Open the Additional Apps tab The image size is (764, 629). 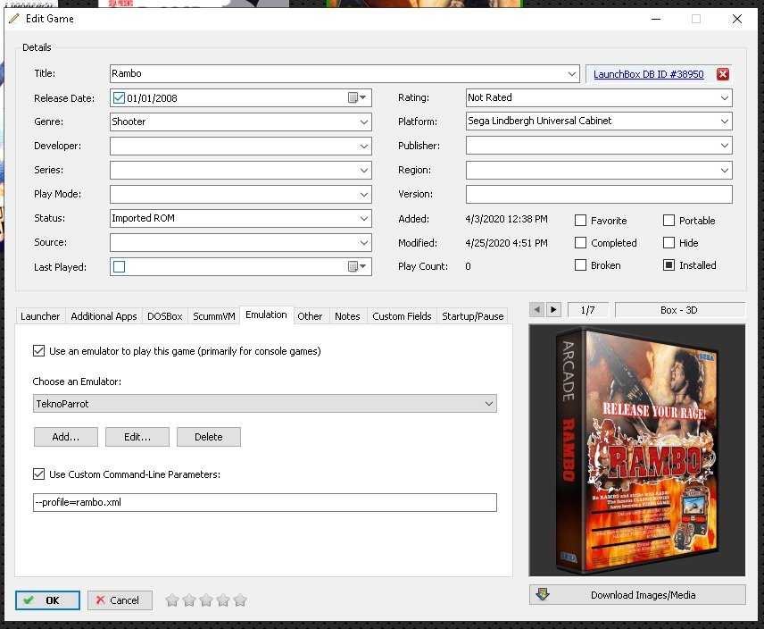click(x=104, y=316)
